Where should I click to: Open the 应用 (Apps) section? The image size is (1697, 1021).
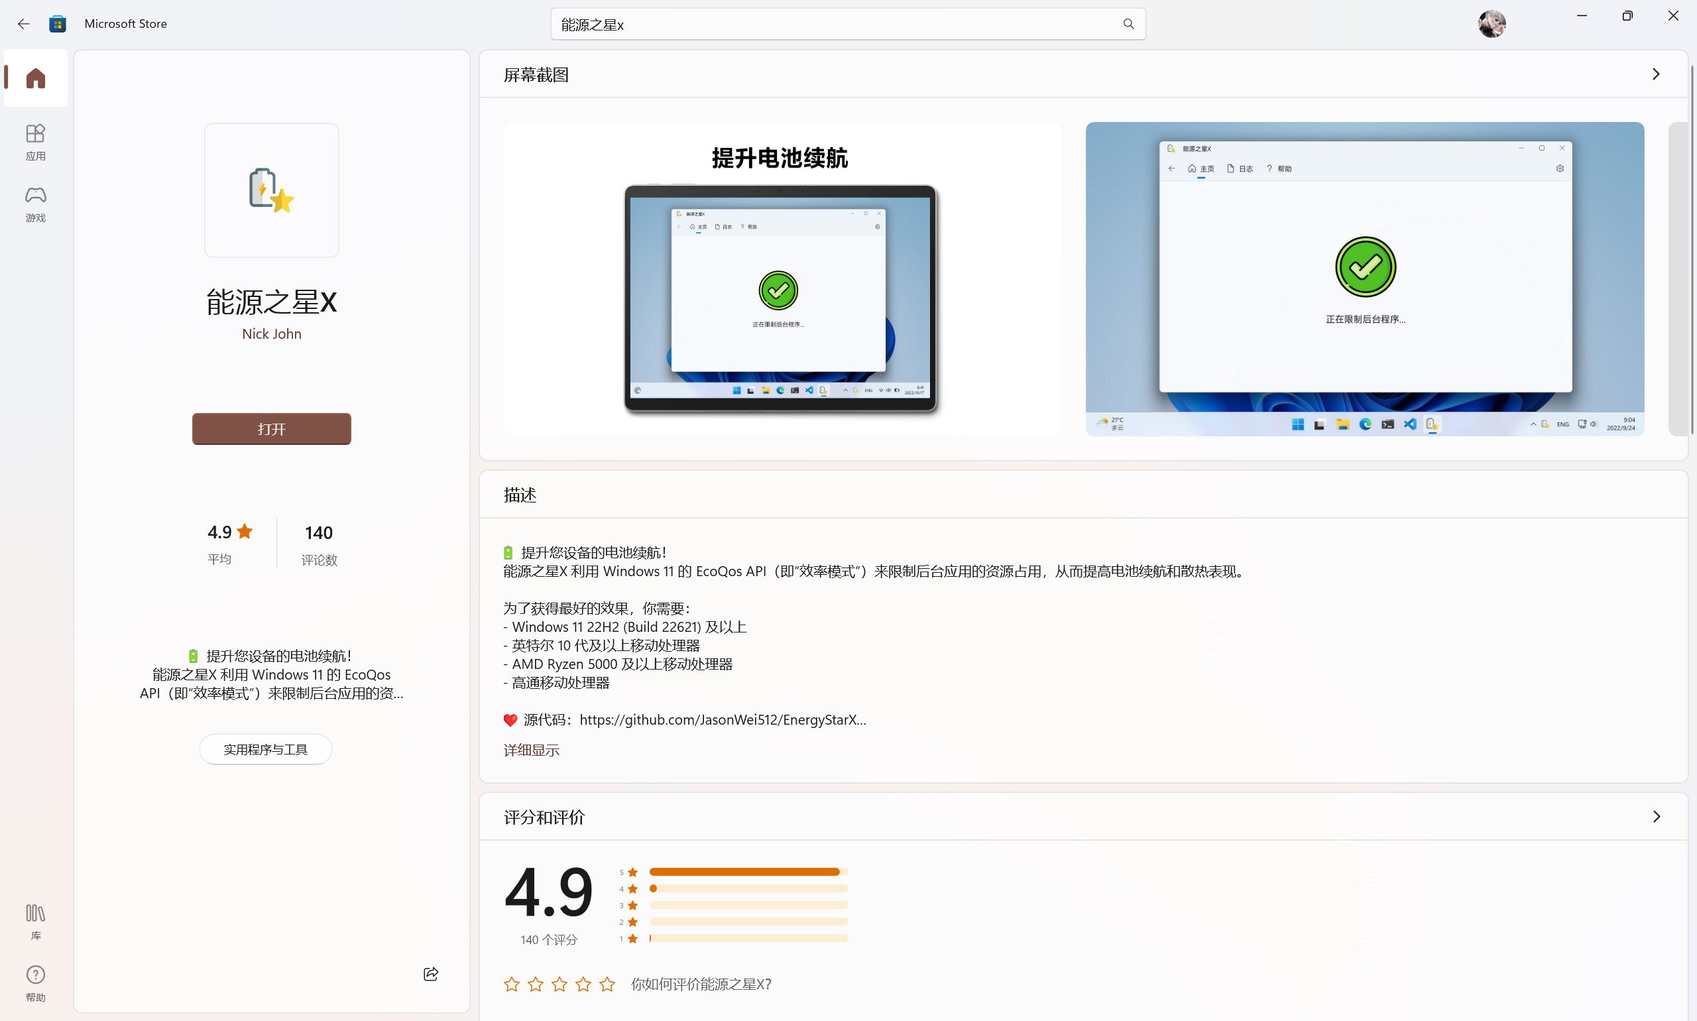[x=36, y=142]
